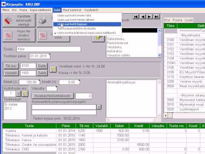Select Vesilasku in the template list
The width and height of the screenshot is (205, 154).
(x=132, y=47)
